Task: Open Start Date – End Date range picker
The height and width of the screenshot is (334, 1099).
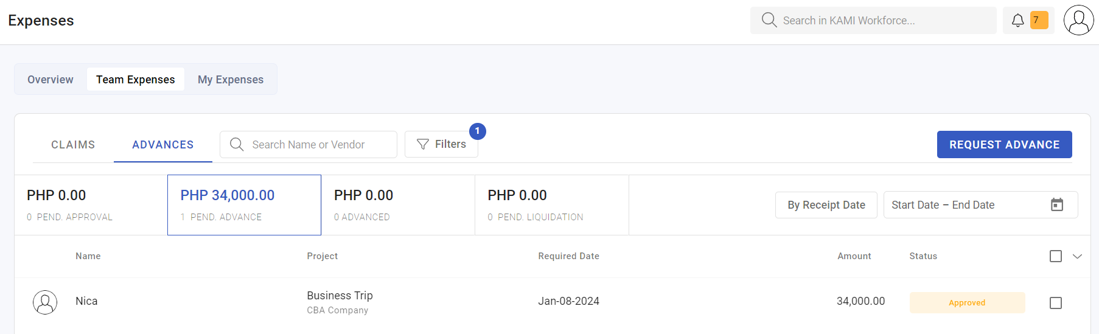Action: (980, 205)
